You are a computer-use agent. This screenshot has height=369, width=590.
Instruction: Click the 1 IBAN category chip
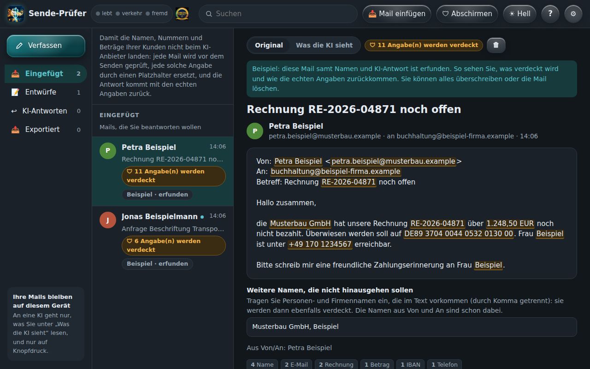410,364
